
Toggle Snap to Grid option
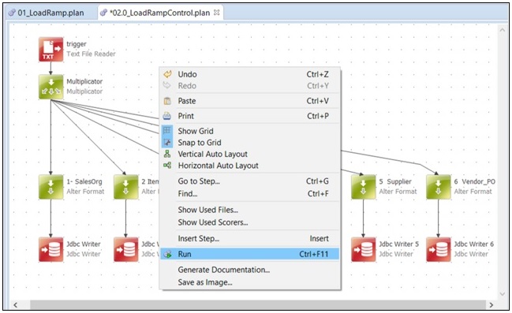(x=250, y=142)
